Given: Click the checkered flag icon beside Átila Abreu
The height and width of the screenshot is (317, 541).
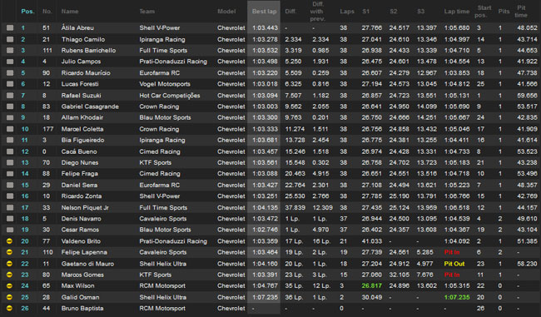Looking at the screenshot, I should [10, 28].
